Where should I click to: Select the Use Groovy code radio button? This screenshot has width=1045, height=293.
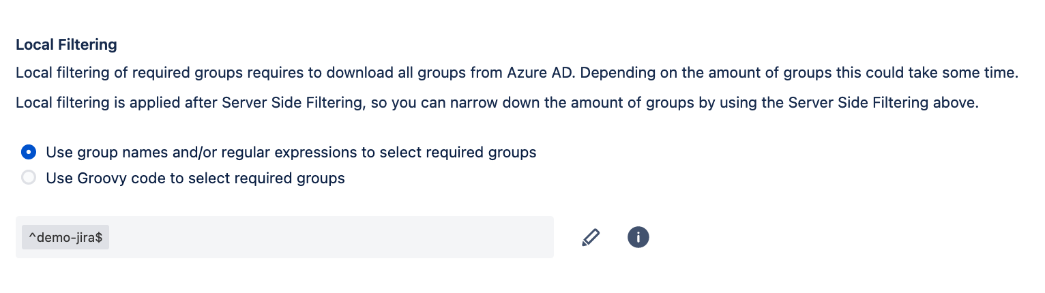point(28,178)
